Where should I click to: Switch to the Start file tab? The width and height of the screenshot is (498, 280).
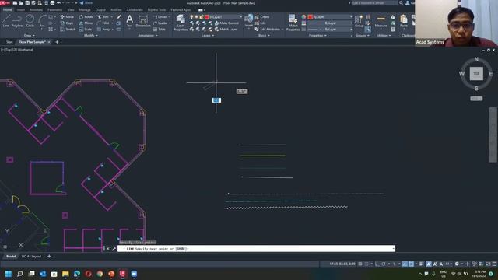pos(9,42)
